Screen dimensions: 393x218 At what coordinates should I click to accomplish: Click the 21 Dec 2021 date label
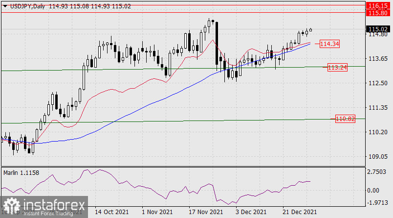299,212
